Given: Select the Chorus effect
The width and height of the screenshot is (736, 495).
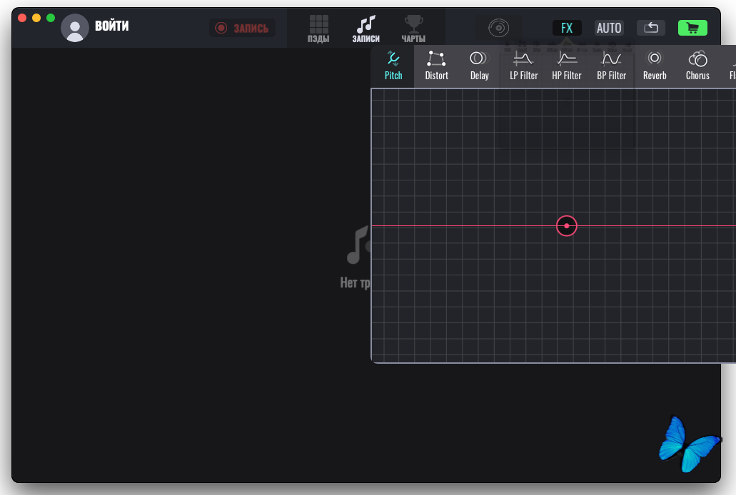Looking at the screenshot, I should 697,66.
